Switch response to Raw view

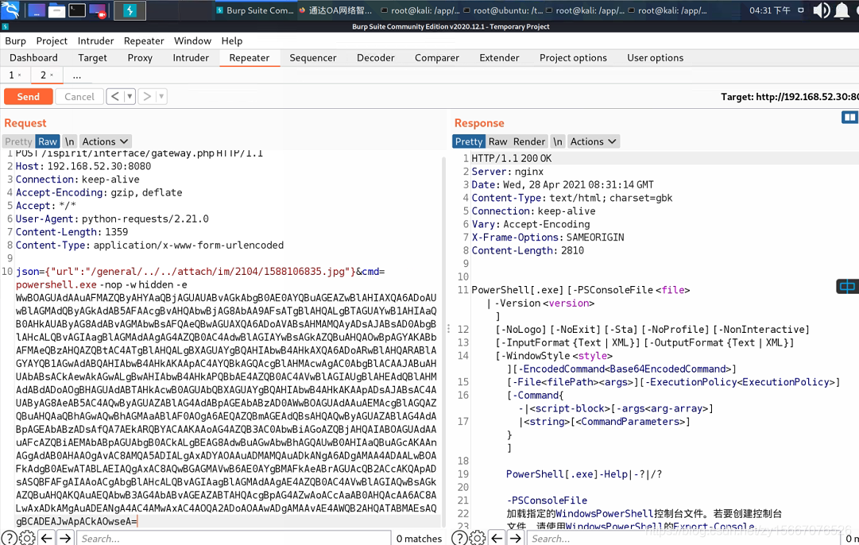(x=498, y=141)
